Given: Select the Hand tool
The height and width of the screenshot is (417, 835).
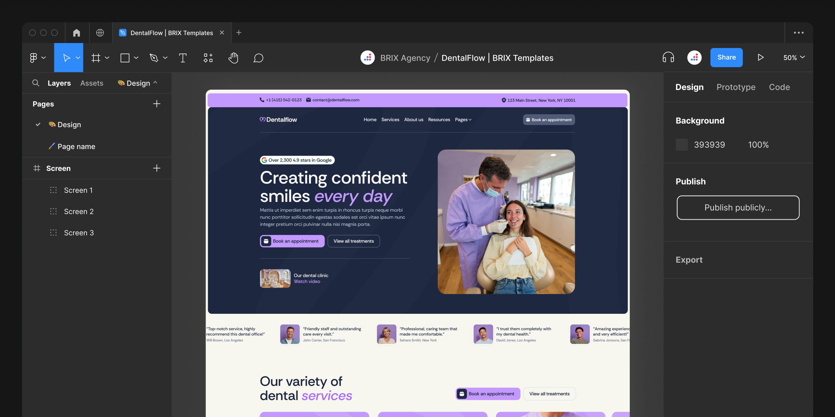Looking at the screenshot, I should coord(233,58).
